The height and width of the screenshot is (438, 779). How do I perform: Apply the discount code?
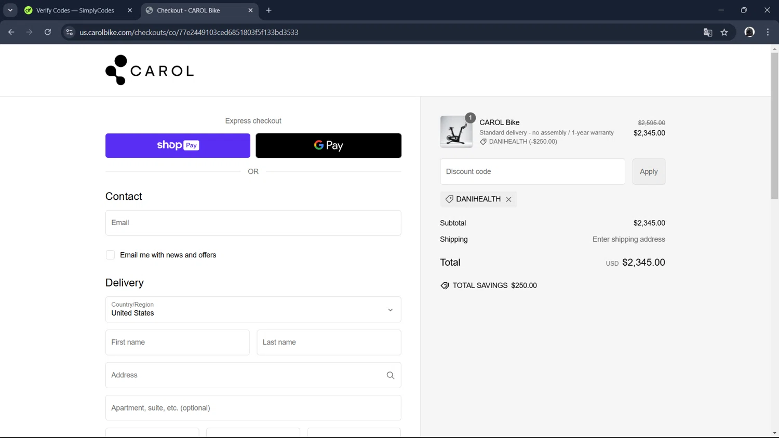[649, 171]
